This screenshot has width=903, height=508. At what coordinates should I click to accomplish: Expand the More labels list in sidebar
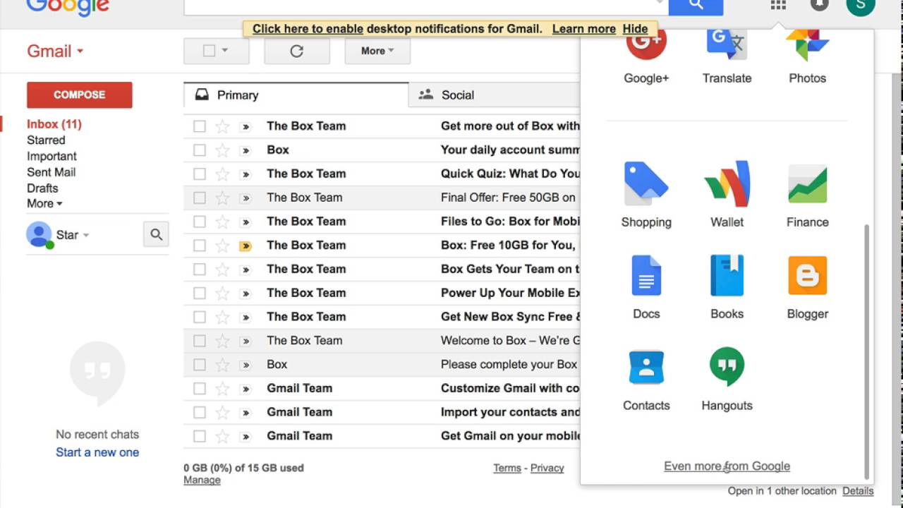pyautogui.click(x=44, y=203)
